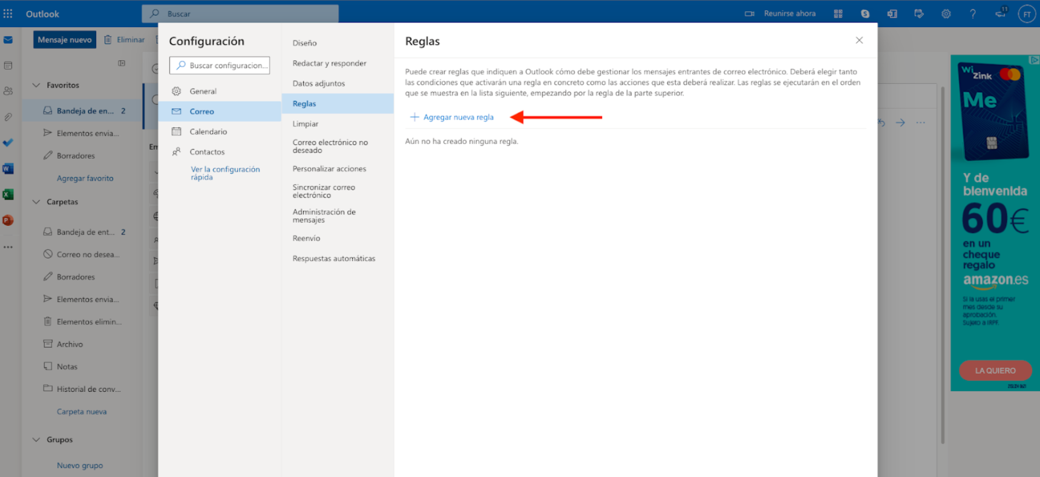Open Respuestas automáticas settings

(333, 258)
